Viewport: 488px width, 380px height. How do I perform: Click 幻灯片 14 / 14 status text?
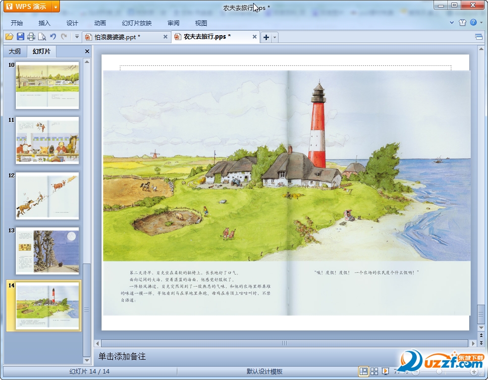(x=89, y=371)
